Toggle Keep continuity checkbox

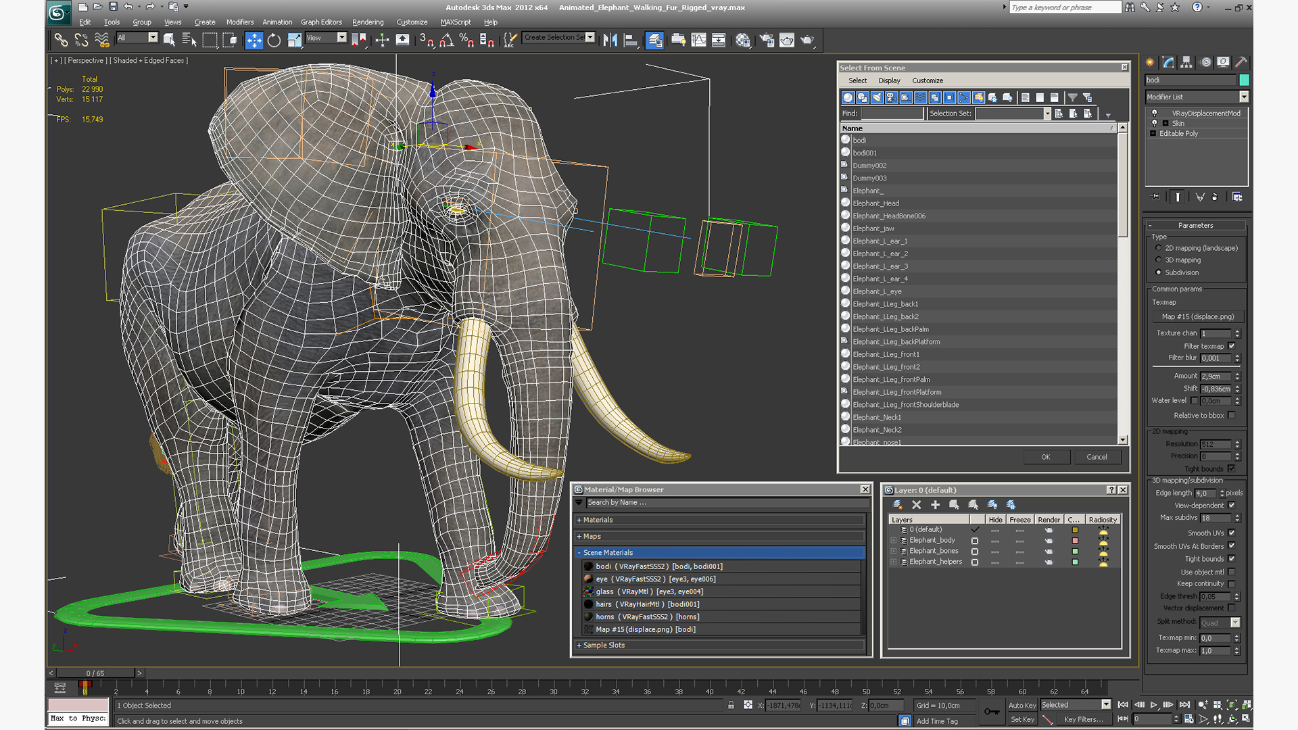(1231, 584)
